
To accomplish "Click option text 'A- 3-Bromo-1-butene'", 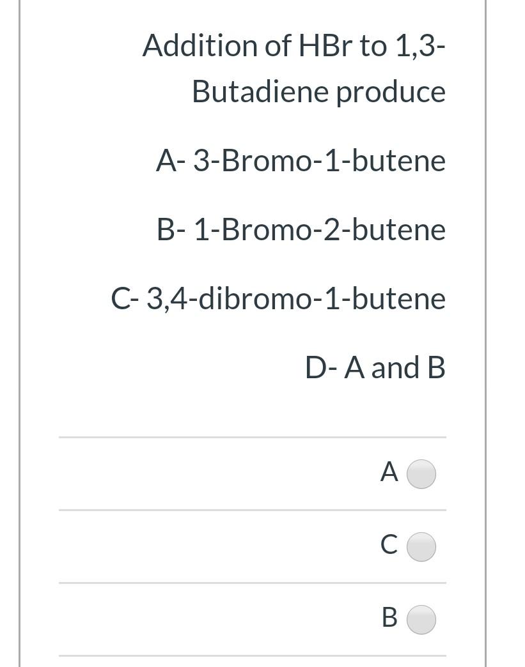I will (301, 161).
